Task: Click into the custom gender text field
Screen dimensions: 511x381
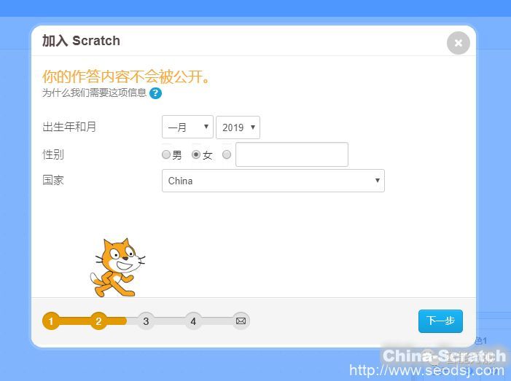Action: point(292,154)
